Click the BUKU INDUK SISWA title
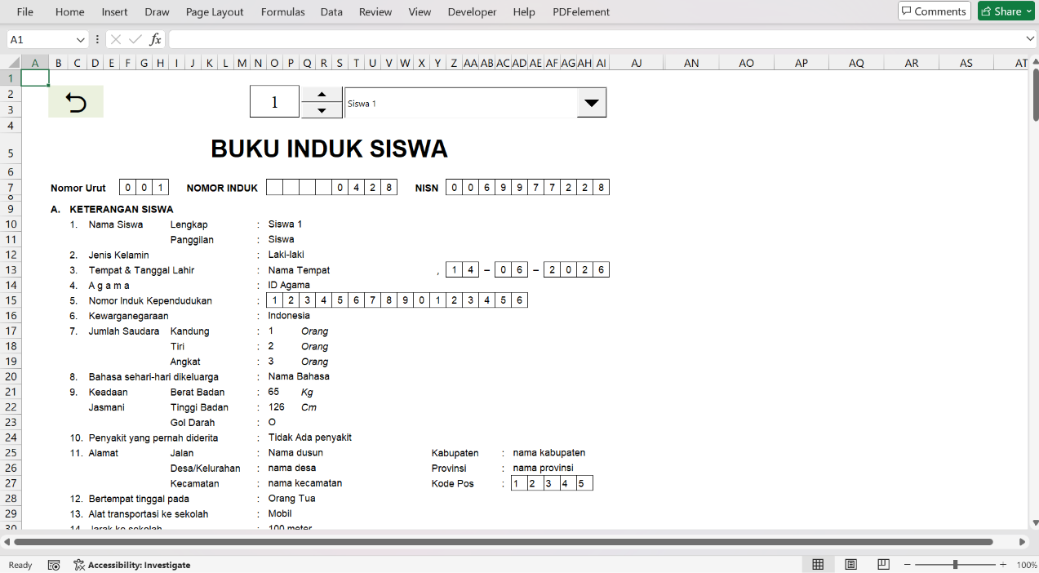The image size is (1039, 573). tap(329, 149)
